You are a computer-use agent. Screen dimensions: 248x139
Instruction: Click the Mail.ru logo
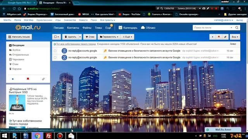28,27
